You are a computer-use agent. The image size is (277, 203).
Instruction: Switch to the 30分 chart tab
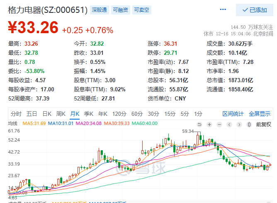(x=153, y=114)
